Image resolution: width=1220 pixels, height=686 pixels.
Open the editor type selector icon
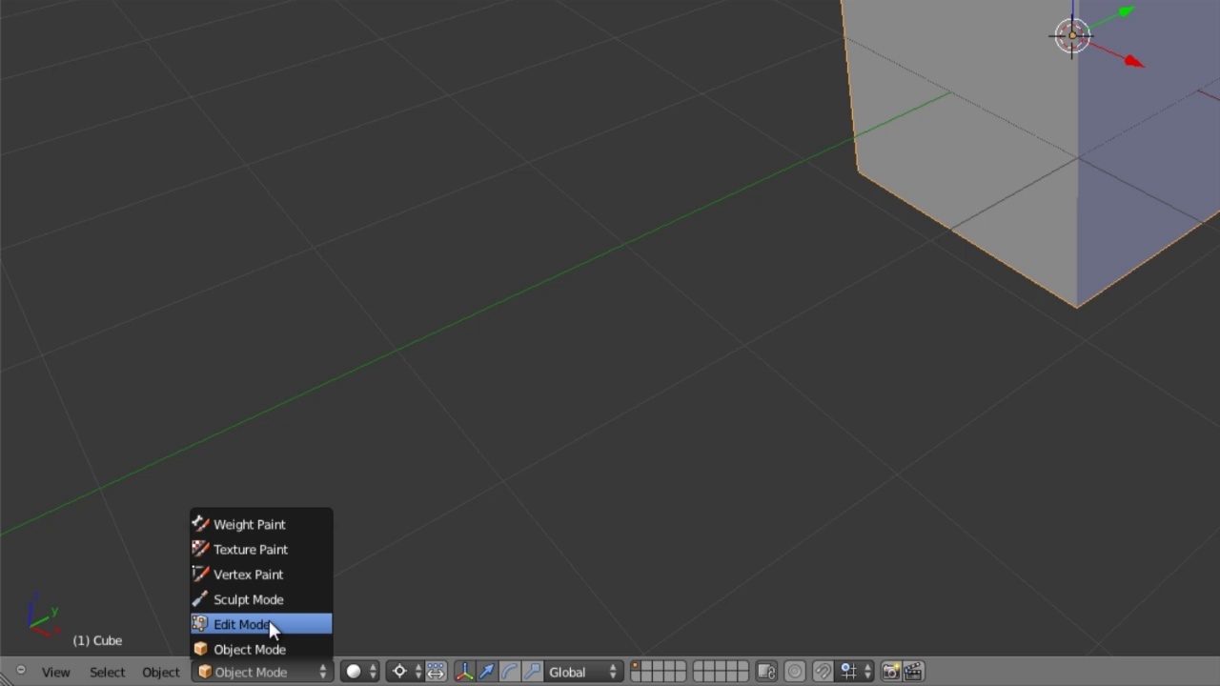point(20,672)
